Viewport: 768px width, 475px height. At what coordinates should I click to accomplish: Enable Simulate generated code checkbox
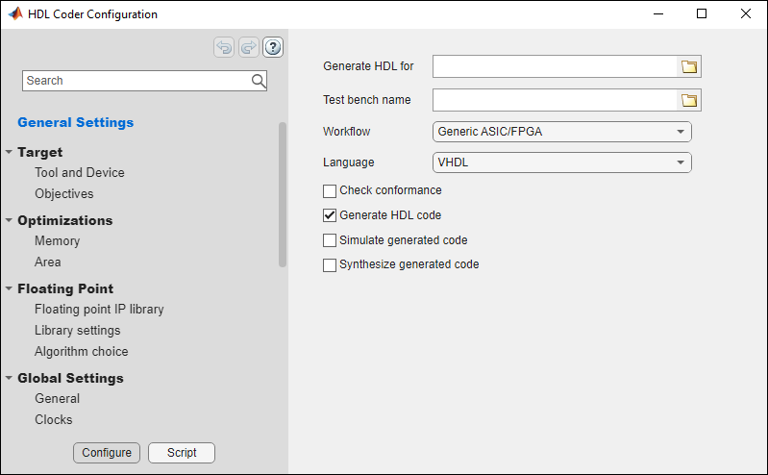click(330, 240)
